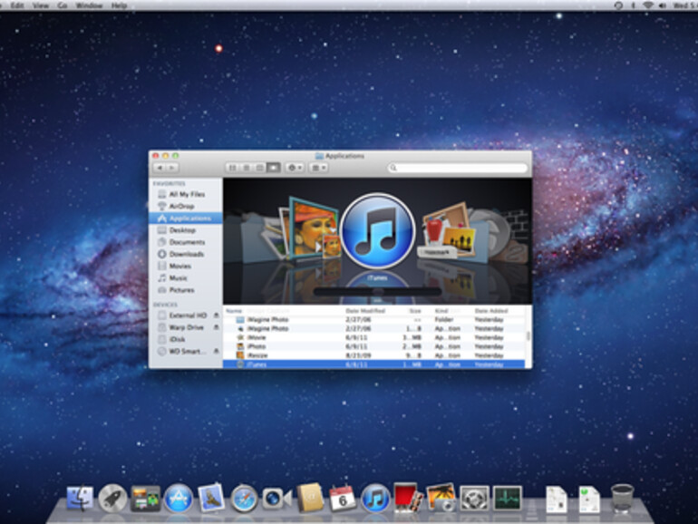Viewport: 698px width, 524px height.
Task: Open AirDrop from the sidebar
Action: click(186, 206)
